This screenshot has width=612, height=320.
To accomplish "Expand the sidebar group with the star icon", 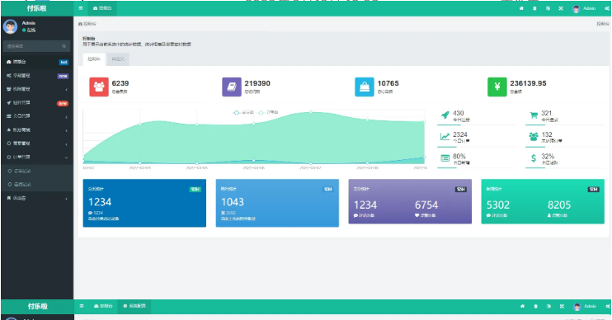I will tap(36, 130).
